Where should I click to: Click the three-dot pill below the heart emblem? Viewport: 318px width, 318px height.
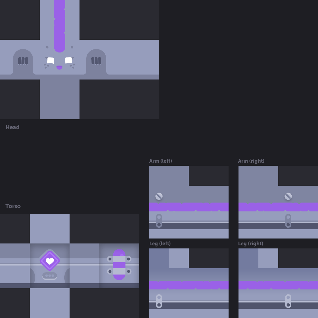point(50,275)
